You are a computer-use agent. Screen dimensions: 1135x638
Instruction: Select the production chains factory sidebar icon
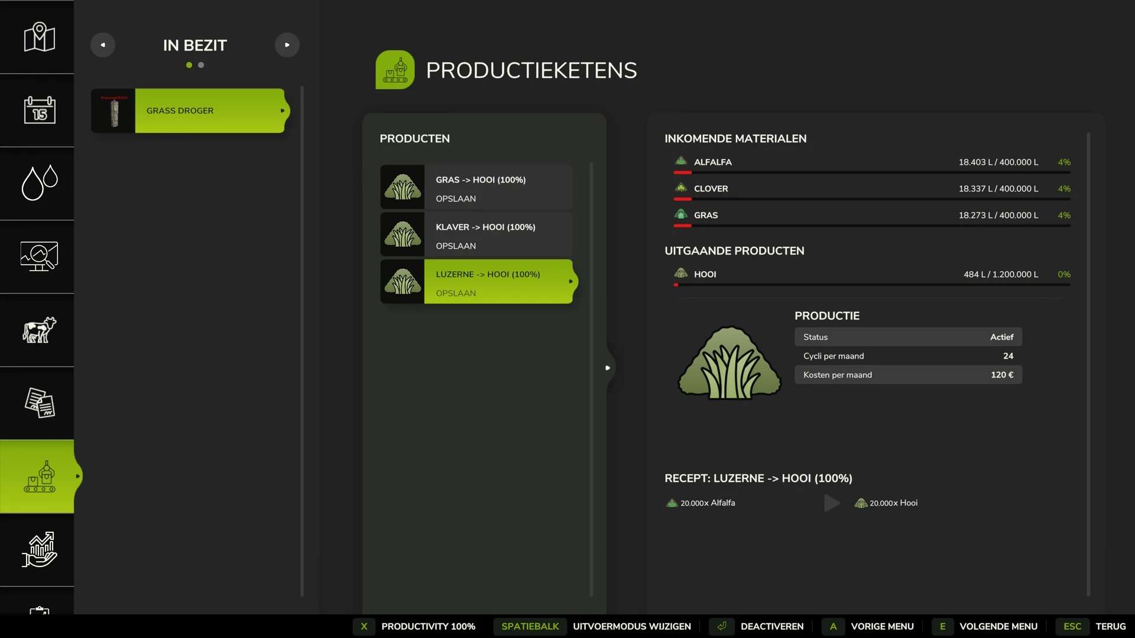[x=39, y=476]
